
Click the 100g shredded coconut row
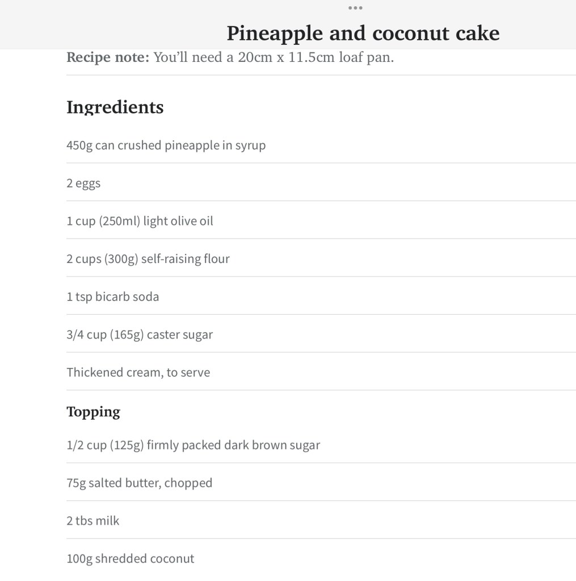pos(130,559)
